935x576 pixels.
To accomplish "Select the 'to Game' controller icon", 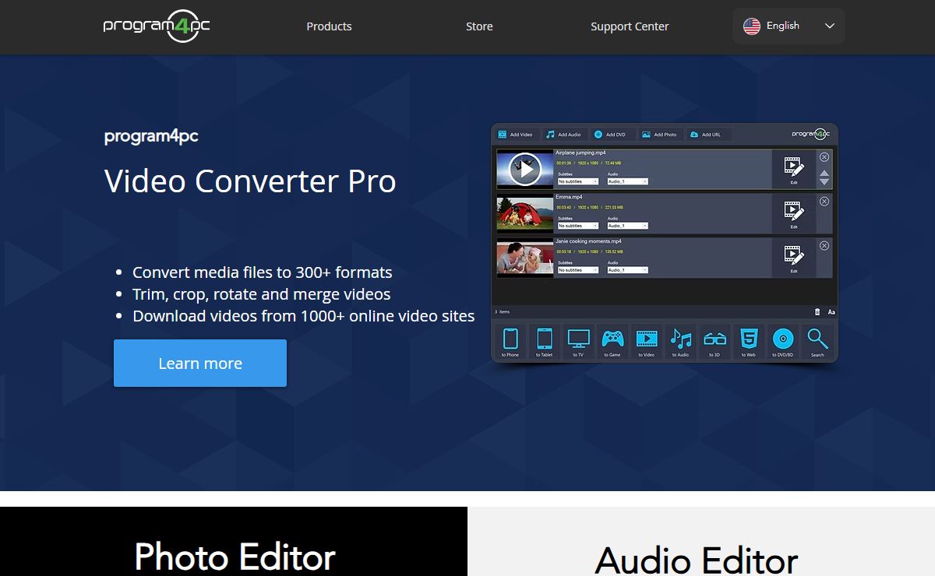I will (x=612, y=340).
